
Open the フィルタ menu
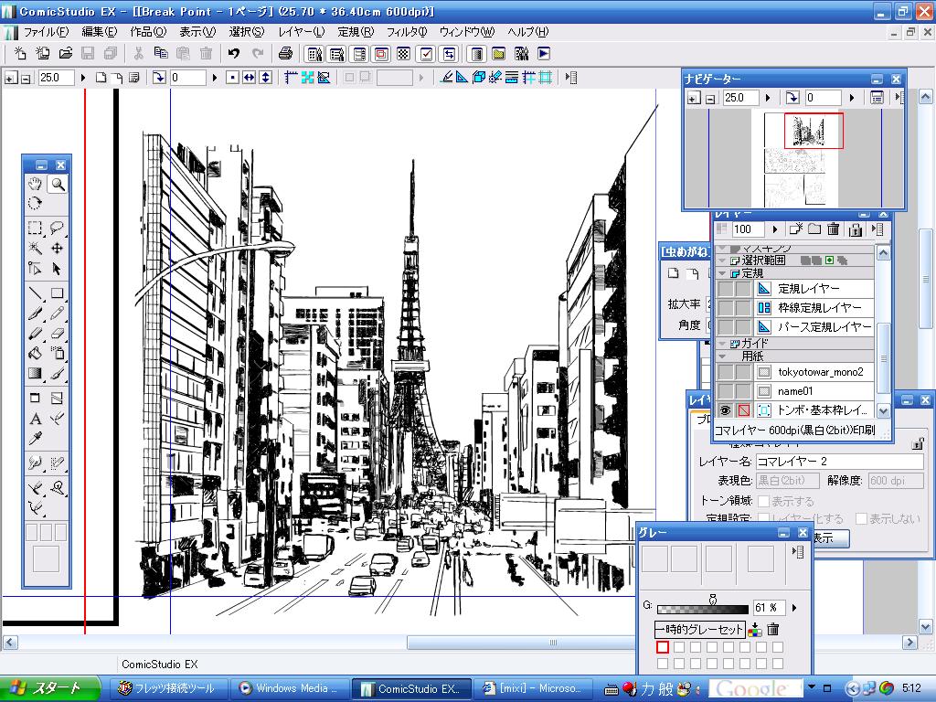[x=407, y=32]
